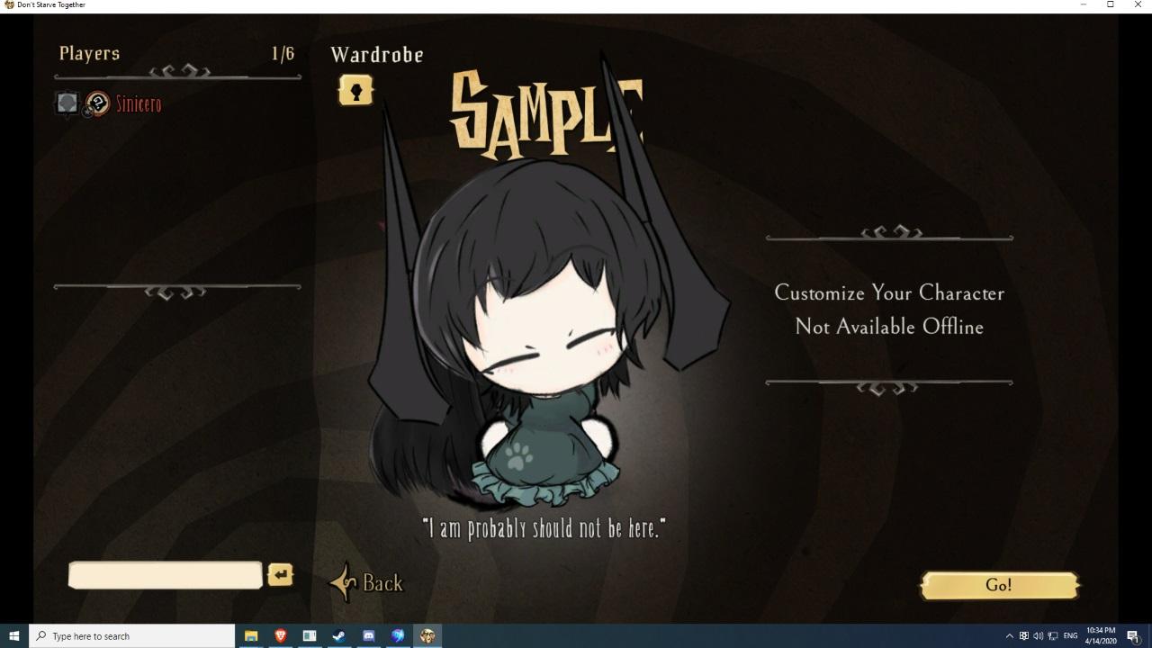Click the Wardrobe heading
1152x648 pixels.
377,55
